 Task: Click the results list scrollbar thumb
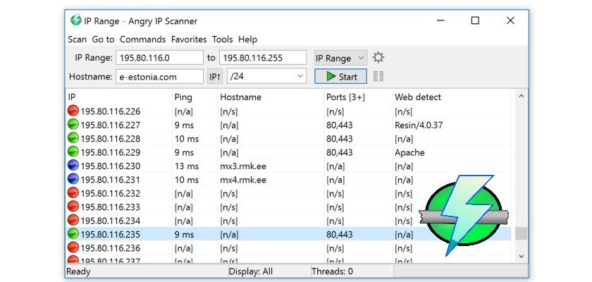pyautogui.click(x=521, y=233)
